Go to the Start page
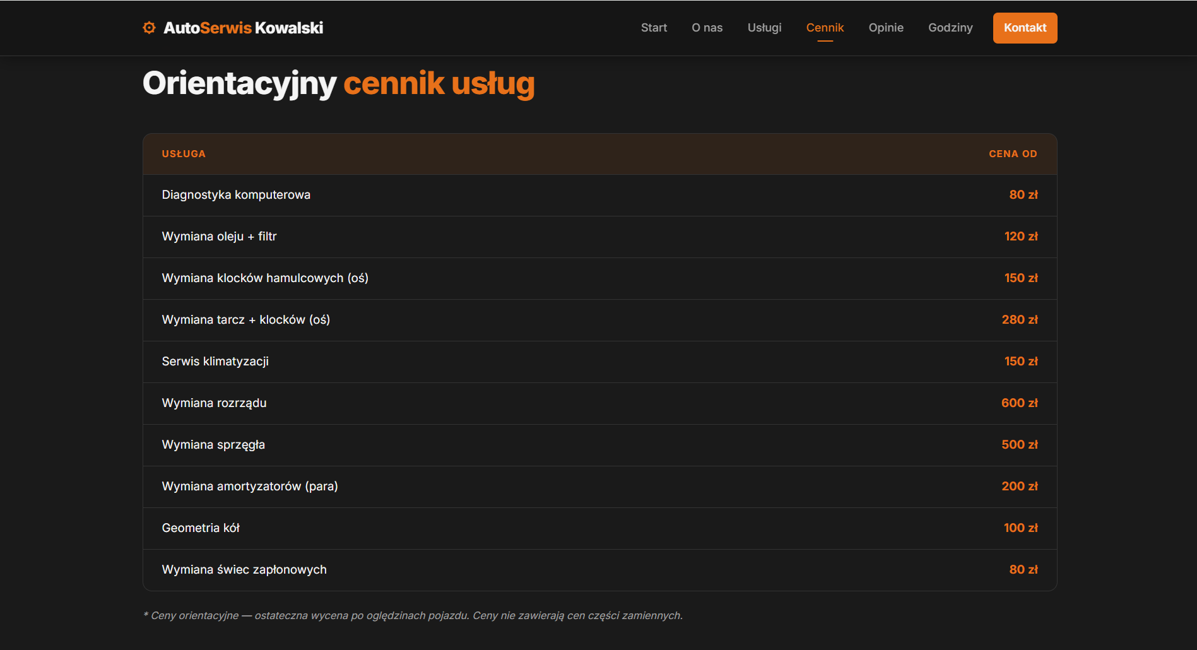Screen dimensions: 1197x650 tap(654, 28)
